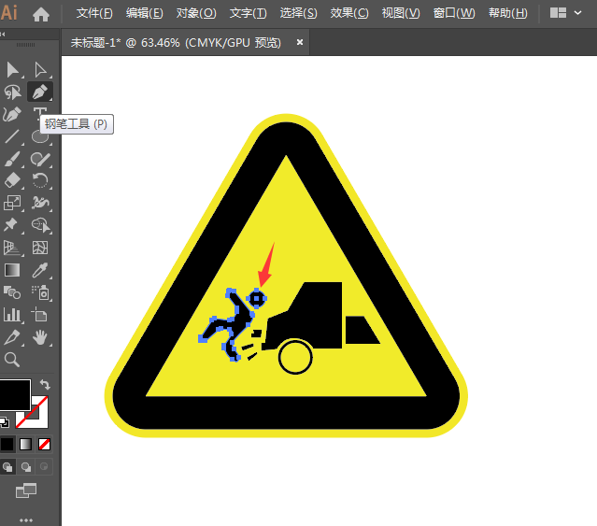This screenshot has height=526, width=597.
Task: Swap fill and stroke colors
Action: [x=45, y=384]
